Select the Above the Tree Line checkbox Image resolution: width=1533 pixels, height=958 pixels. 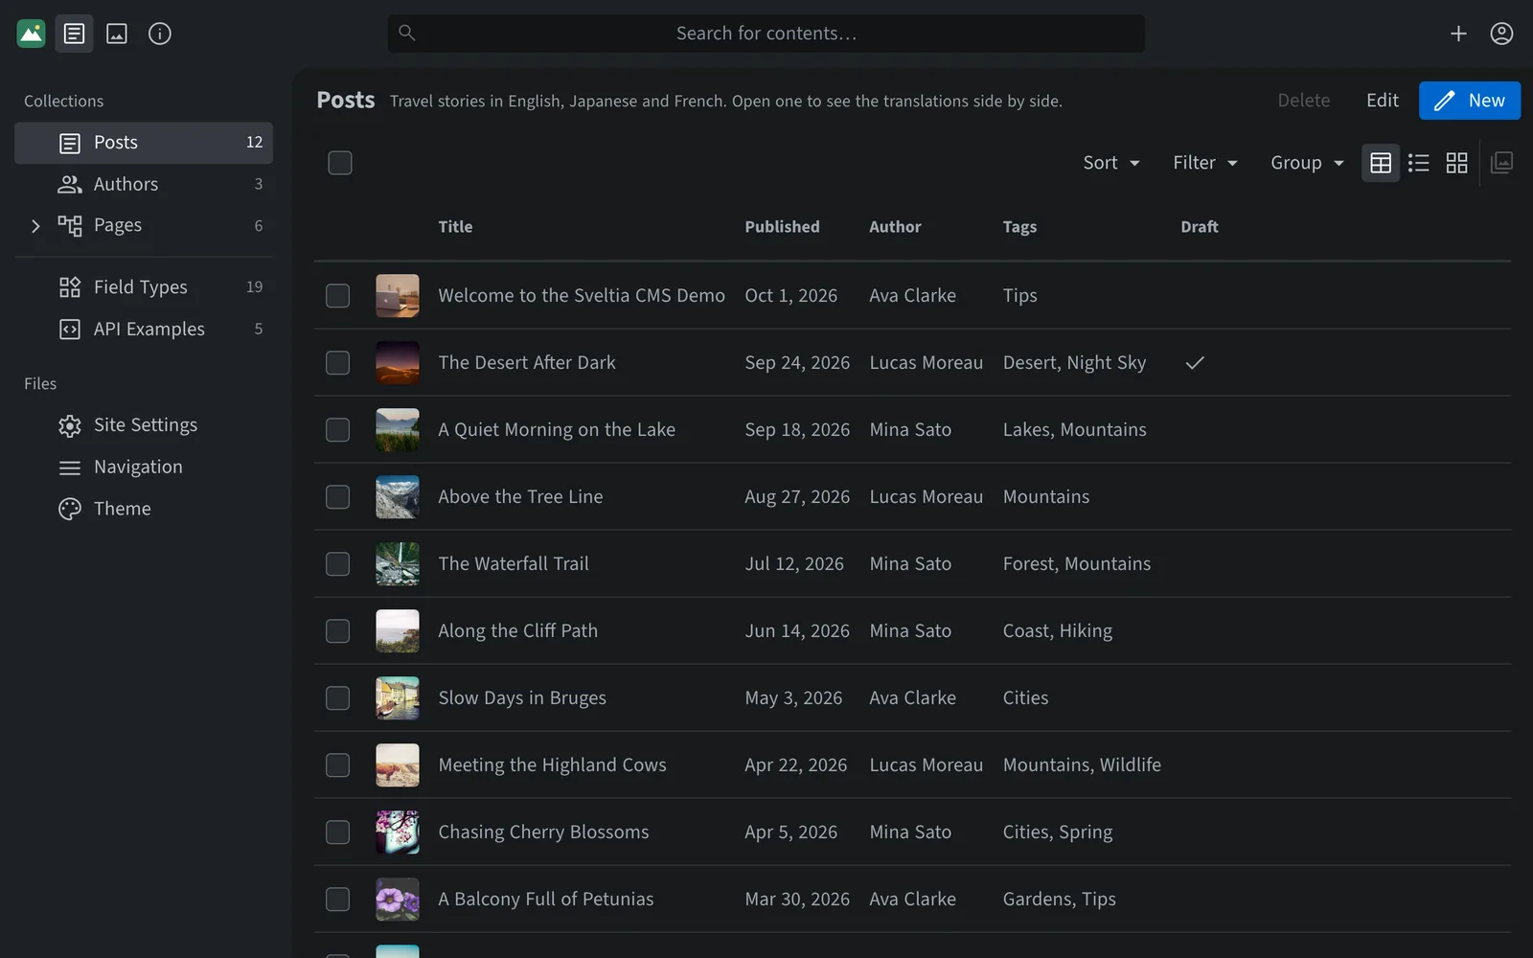338,497
